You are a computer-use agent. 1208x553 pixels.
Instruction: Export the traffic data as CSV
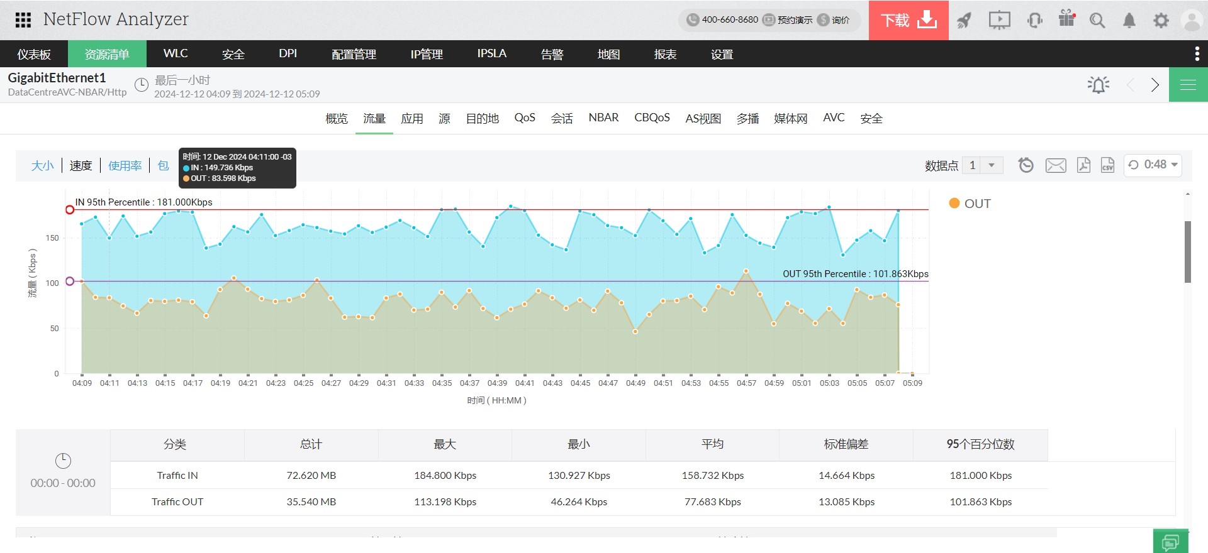[1107, 165]
